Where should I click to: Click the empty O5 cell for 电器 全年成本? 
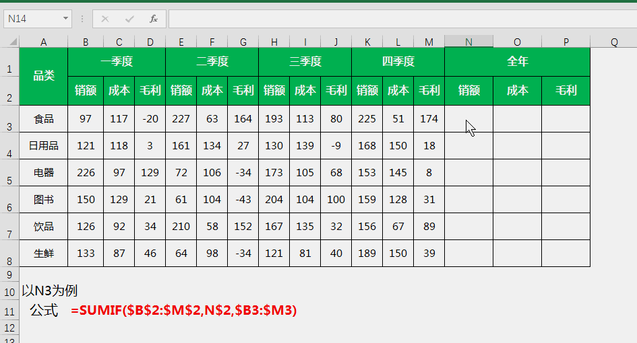tap(517, 173)
